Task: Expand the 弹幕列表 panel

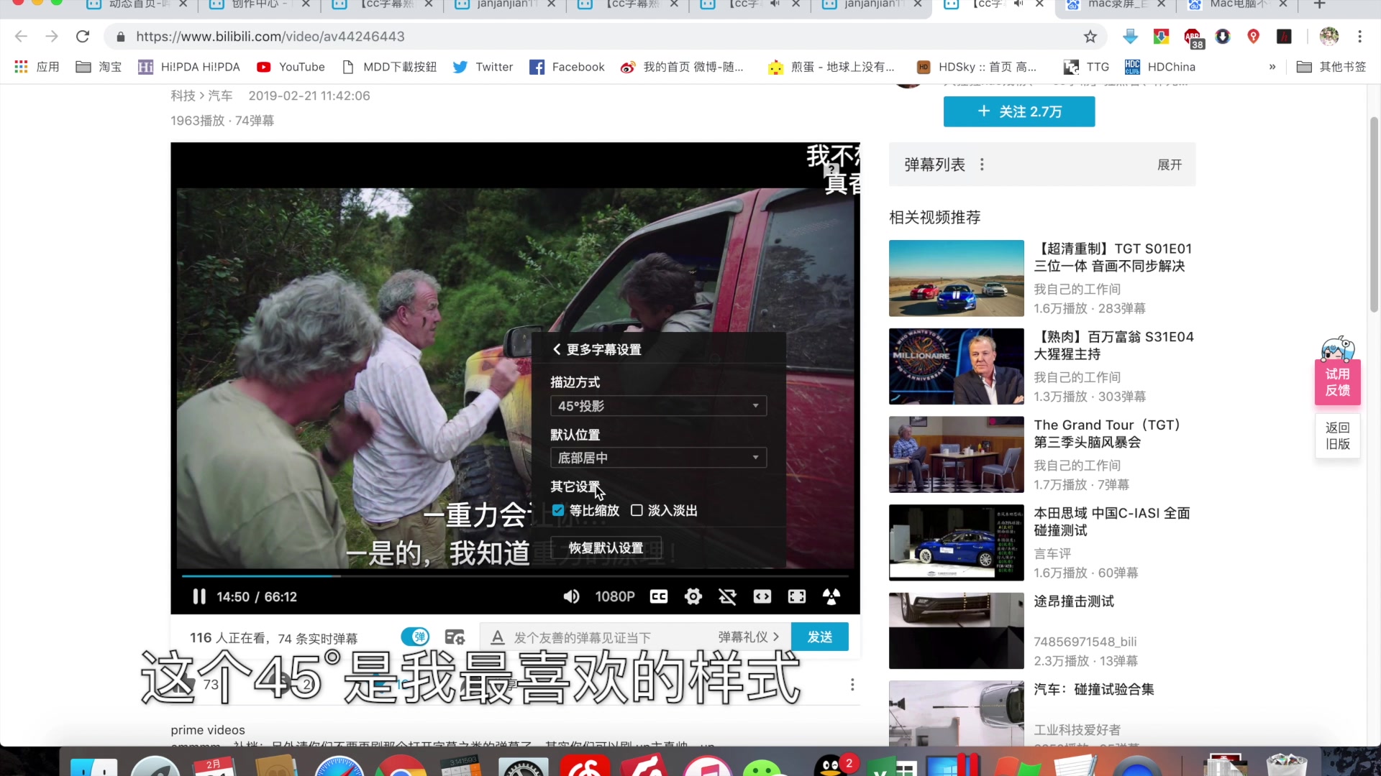Action: (x=1169, y=165)
